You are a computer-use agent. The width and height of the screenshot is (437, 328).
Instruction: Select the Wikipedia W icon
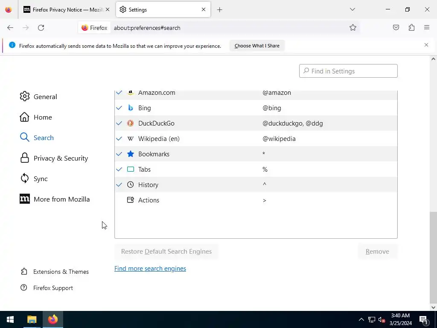pyautogui.click(x=131, y=139)
